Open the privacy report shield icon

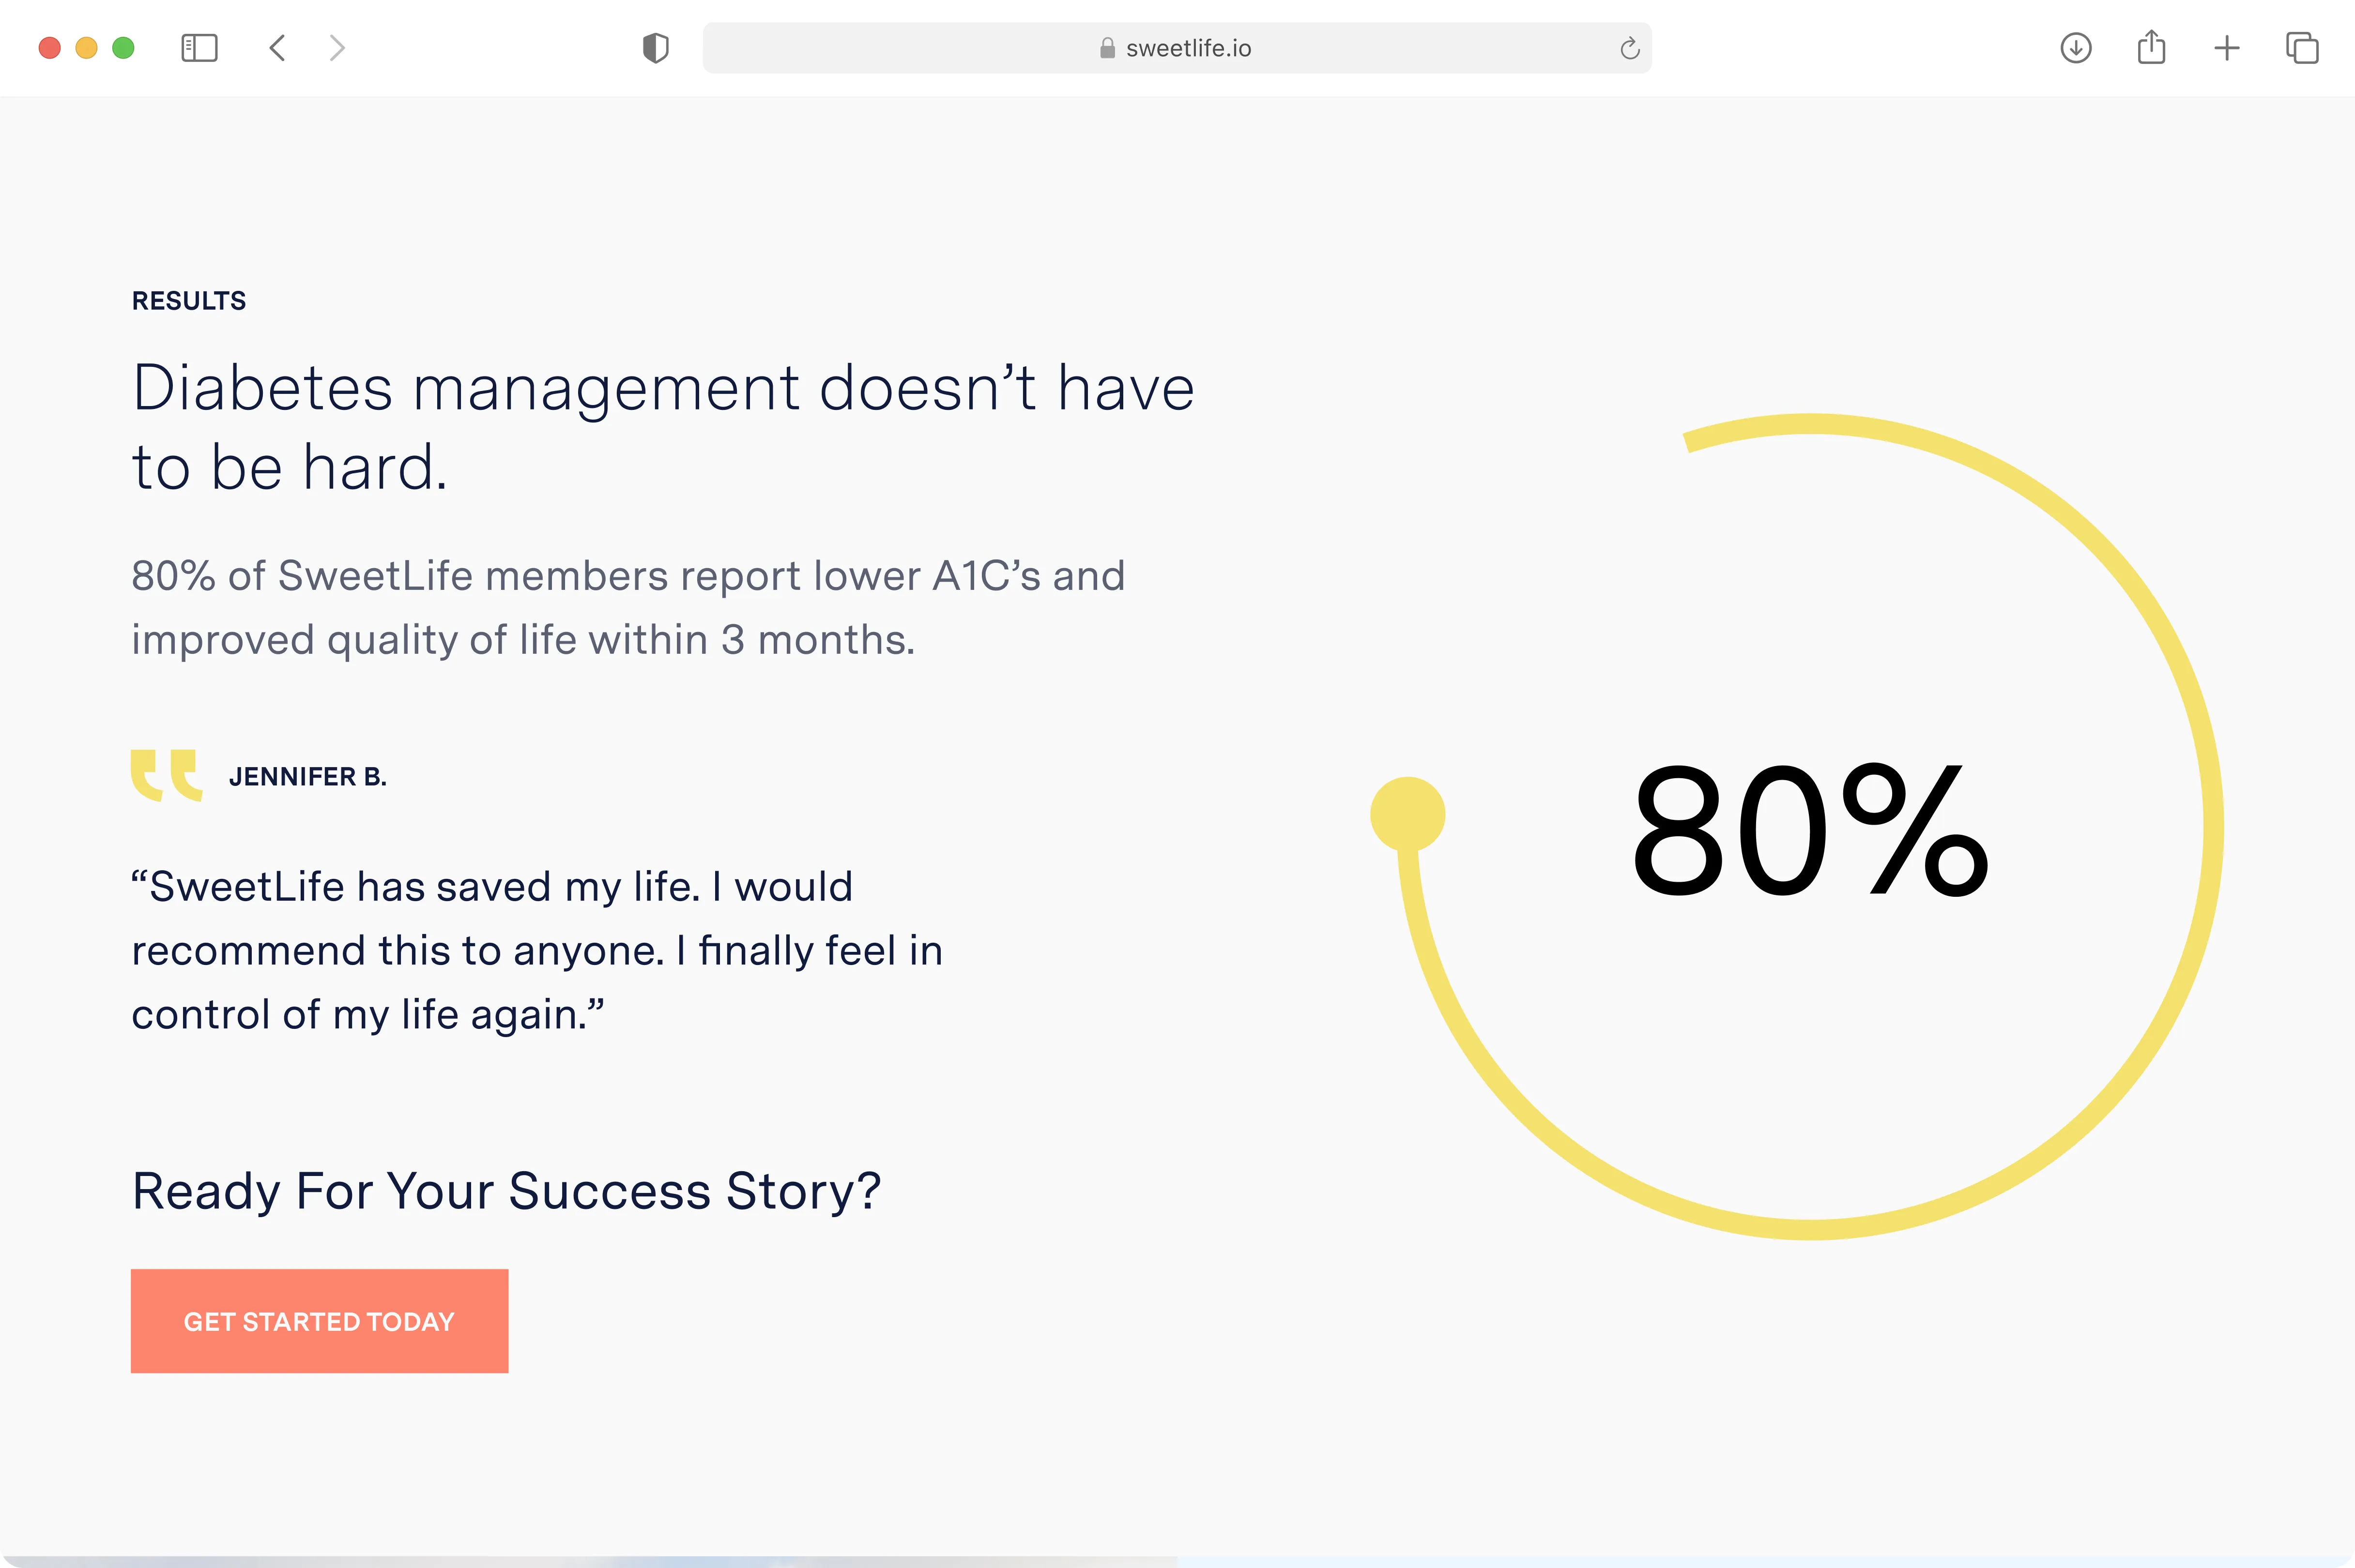pos(655,48)
